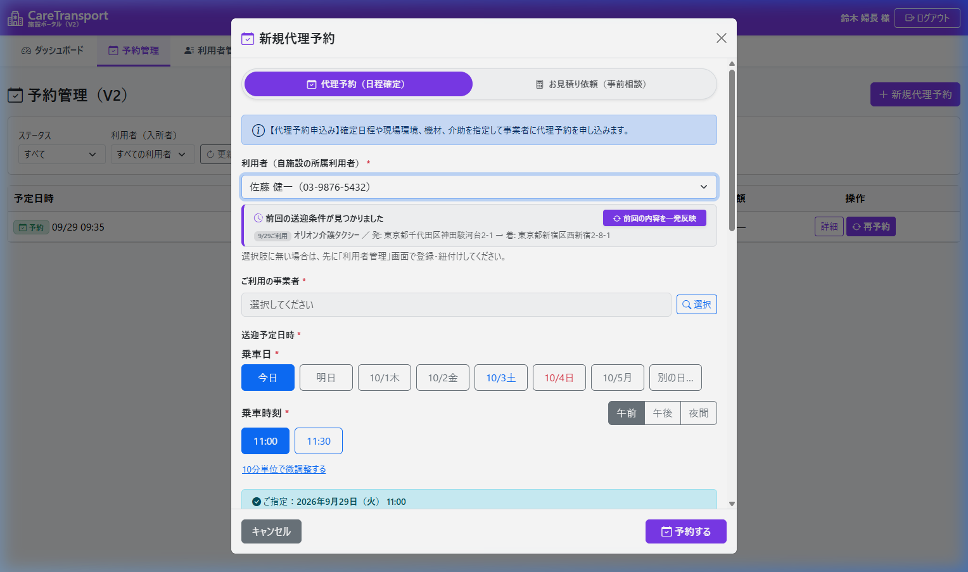Open the 予約管理 tab
968x572 pixels.
(134, 51)
